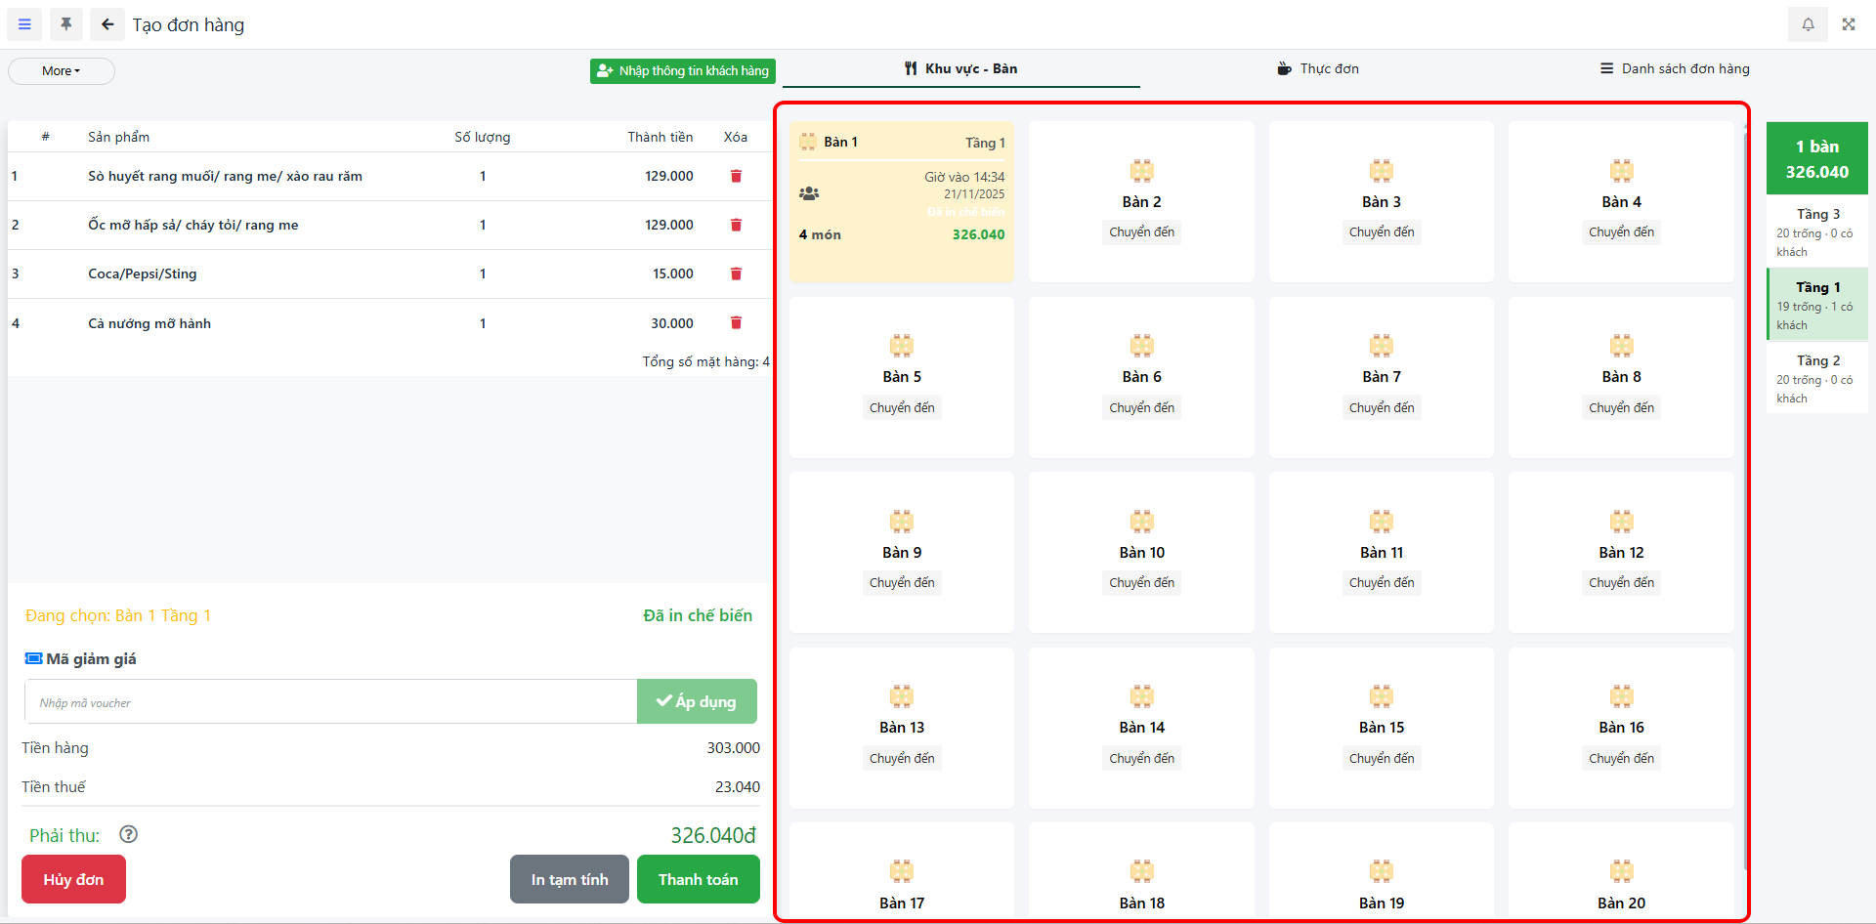
Task: Click the hamburger menu icon
Action: tap(24, 24)
